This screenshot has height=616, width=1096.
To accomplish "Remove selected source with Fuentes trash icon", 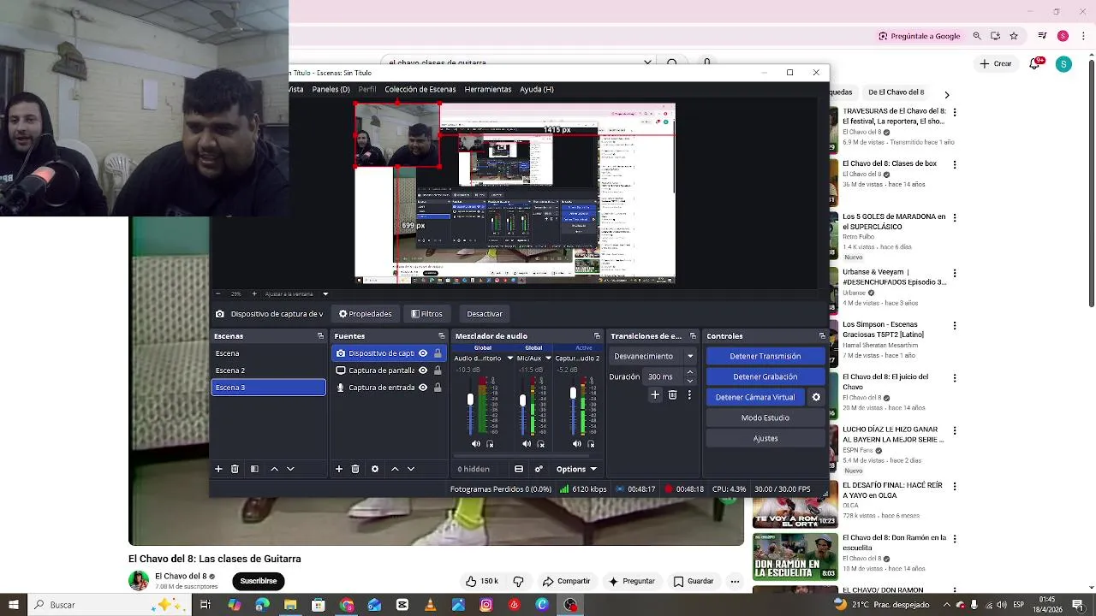I will point(355,469).
